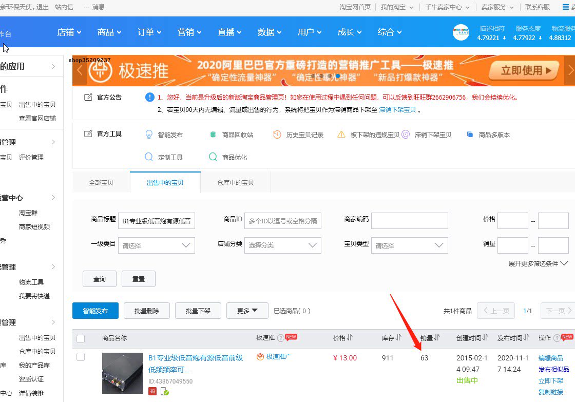The width and height of the screenshot is (575, 402).
Task: Click the 查询 search button
Action: click(x=100, y=279)
